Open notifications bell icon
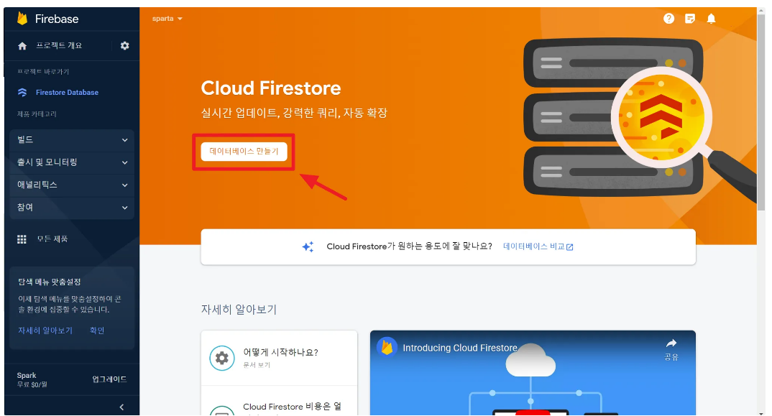This screenshot has height=416, width=772. click(711, 19)
